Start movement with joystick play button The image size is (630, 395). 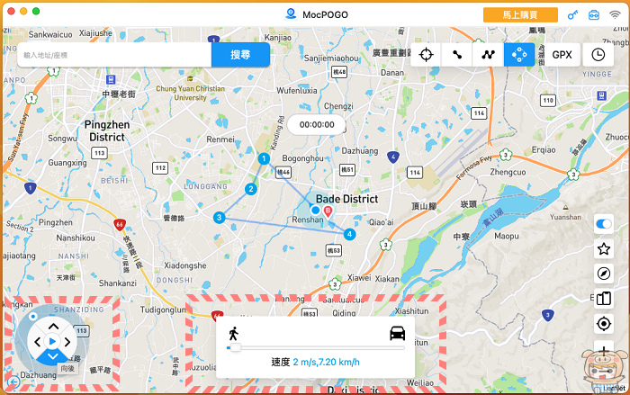point(52,342)
